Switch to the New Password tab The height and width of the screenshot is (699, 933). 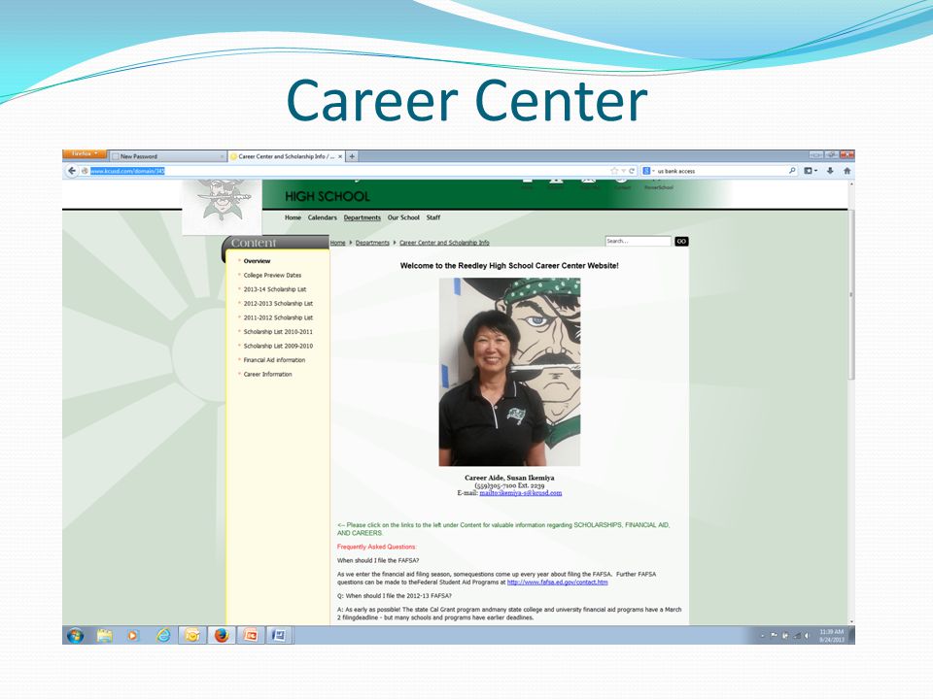coord(167,156)
